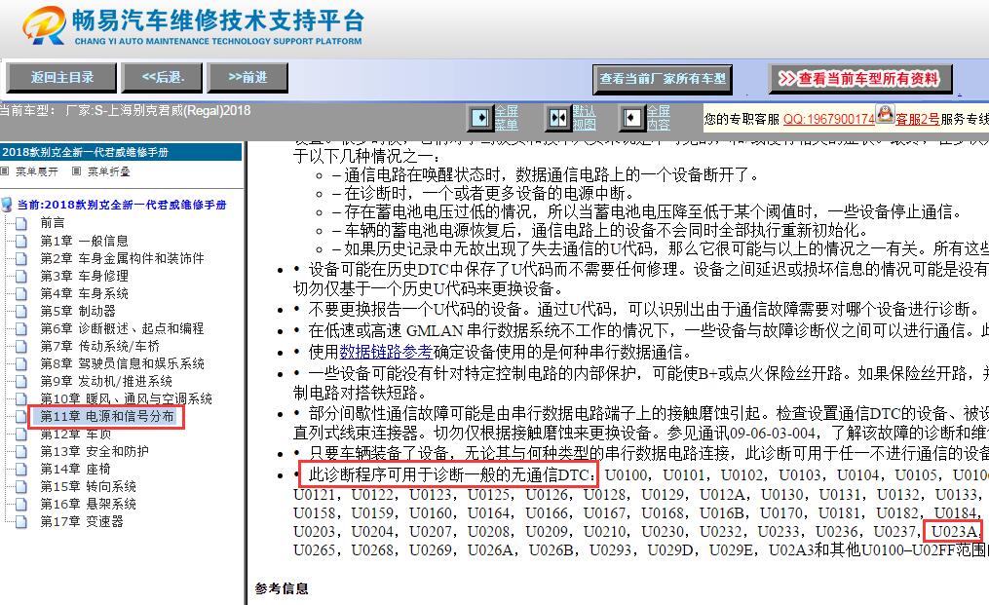Open 第6章 诊断概述、起点和编程

pos(122,328)
